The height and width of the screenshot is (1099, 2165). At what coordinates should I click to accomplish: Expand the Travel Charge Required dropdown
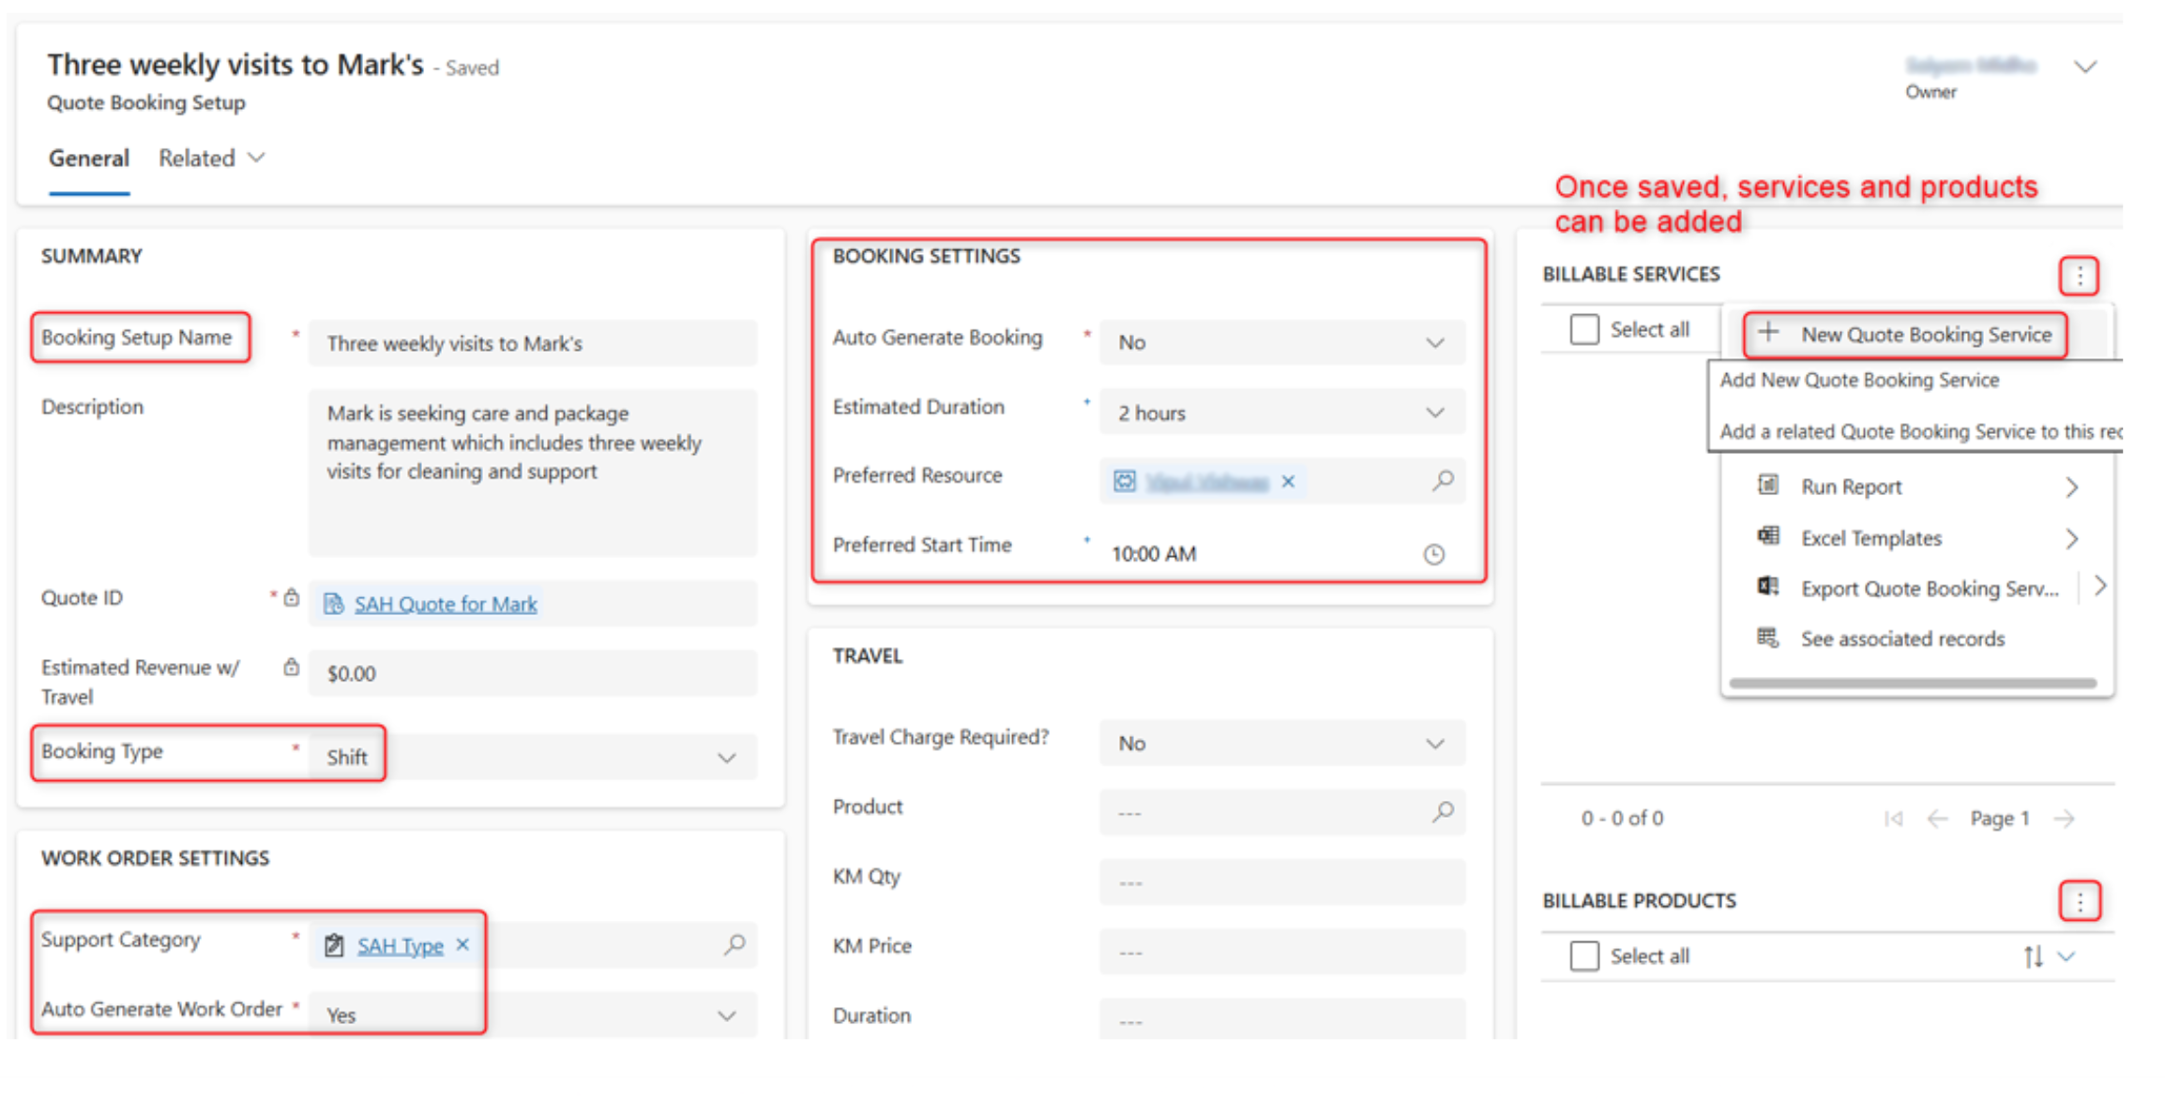1434,744
